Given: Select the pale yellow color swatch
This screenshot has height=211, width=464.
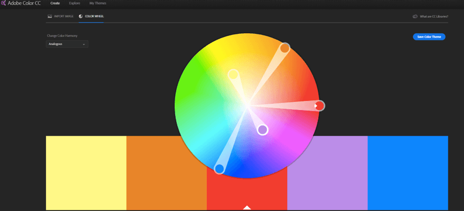Looking at the screenshot, I should pyautogui.click(x=86, y=173).
